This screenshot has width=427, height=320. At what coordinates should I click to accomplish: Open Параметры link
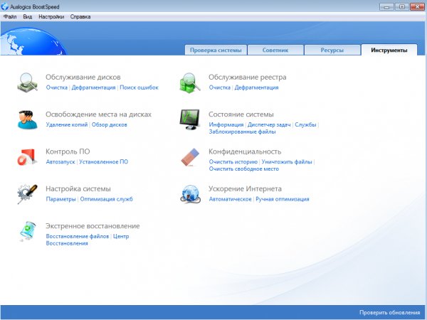pyautogui.click(x=60, y=199)
